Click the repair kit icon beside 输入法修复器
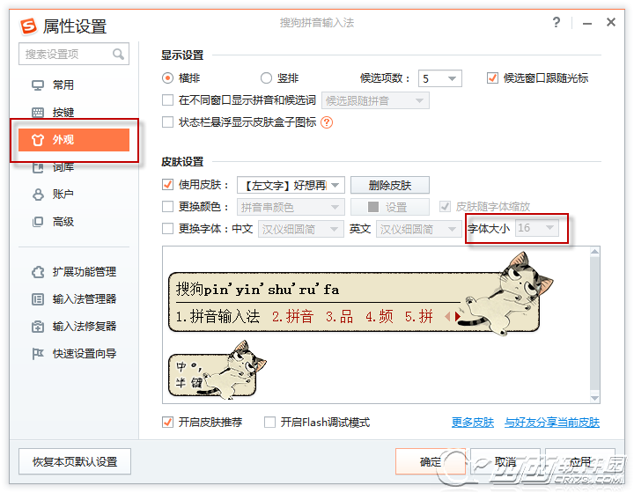 pyautogui.click(x=38, y=327)
